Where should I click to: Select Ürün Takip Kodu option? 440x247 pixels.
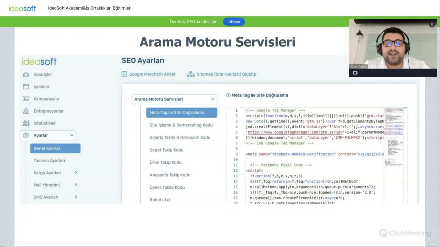[165, 162]
